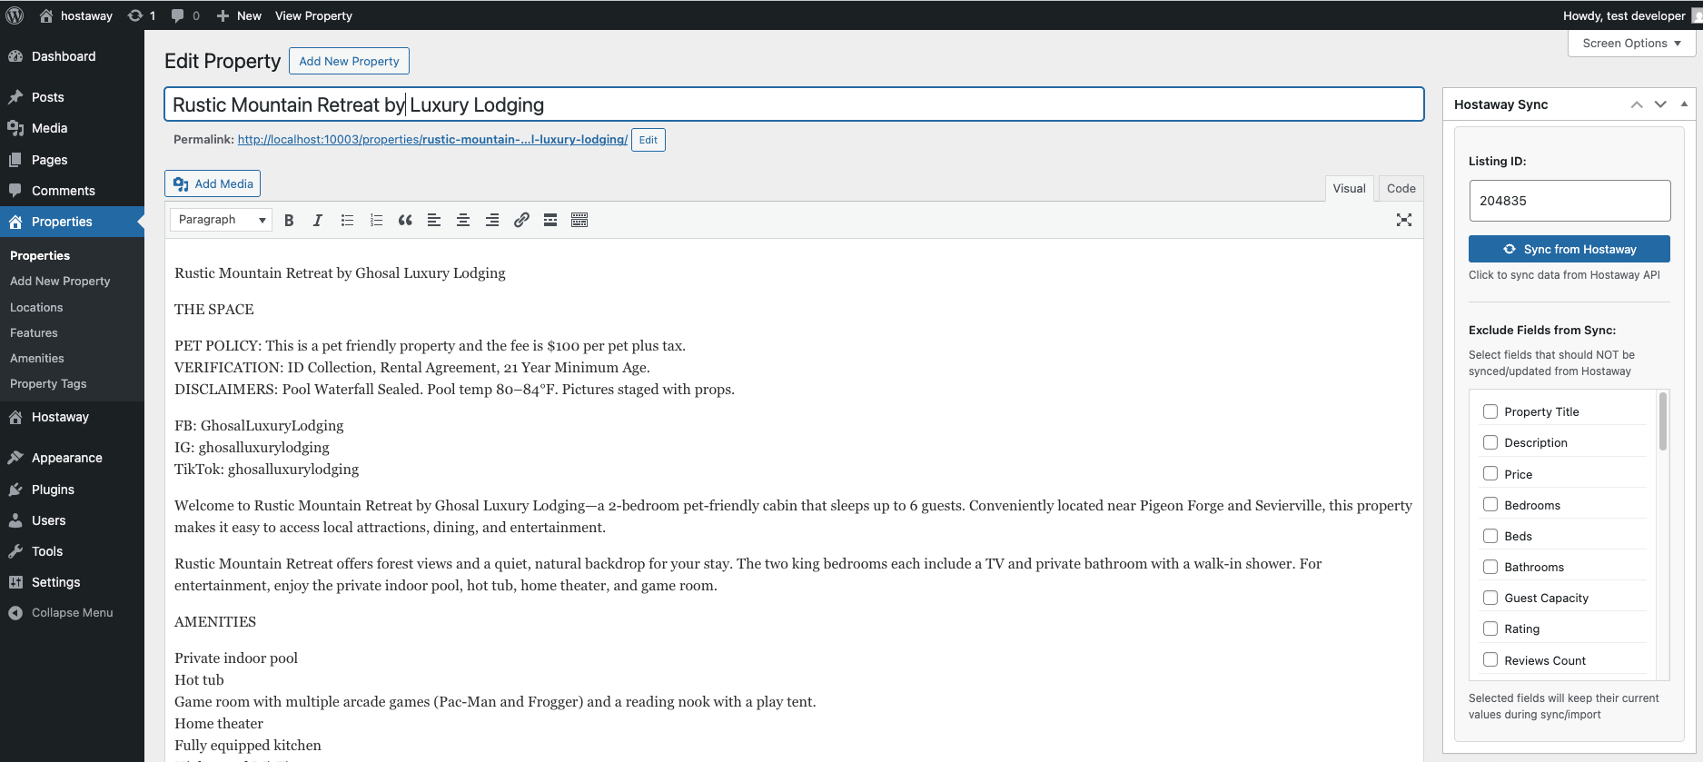Viewport: 1703px width, 762px height.
Task: Open Dashboard from sidebar
Action: coord(72,56)
